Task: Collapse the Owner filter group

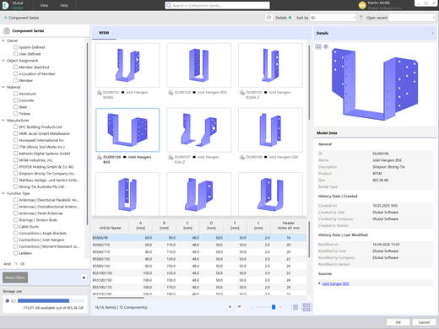Action: 3,40
